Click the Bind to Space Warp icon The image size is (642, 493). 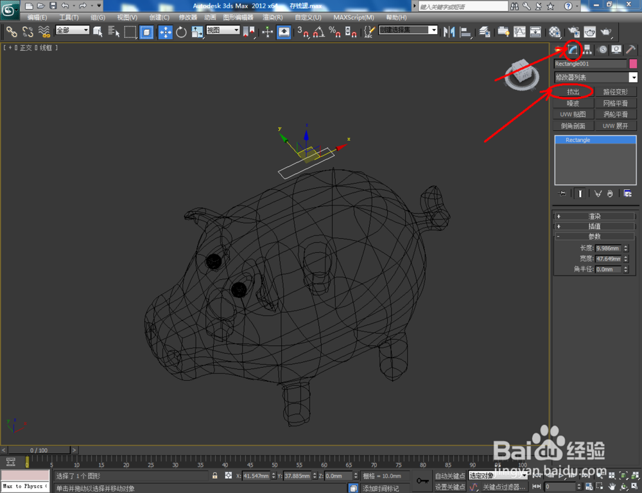(44, 31)
